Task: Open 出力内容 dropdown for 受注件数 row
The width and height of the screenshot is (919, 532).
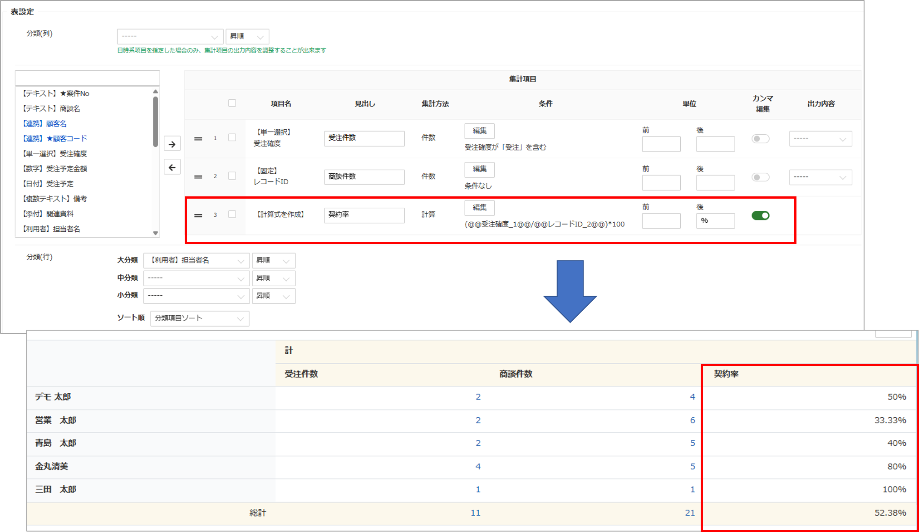Action: tap(820, 139)
